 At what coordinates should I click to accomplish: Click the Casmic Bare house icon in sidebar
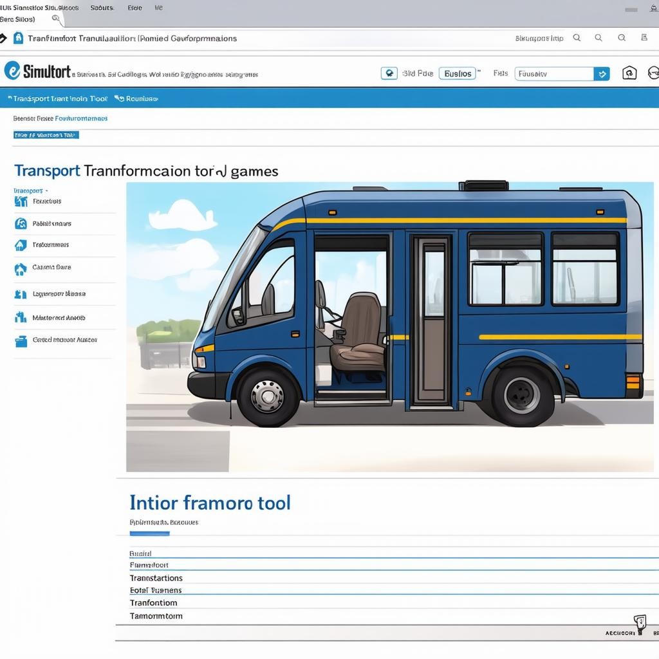coord(21,268)
